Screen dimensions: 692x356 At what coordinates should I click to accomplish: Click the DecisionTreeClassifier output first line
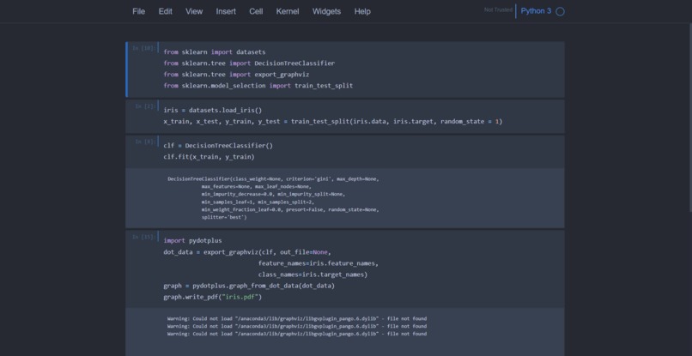(x=273, y=179)
